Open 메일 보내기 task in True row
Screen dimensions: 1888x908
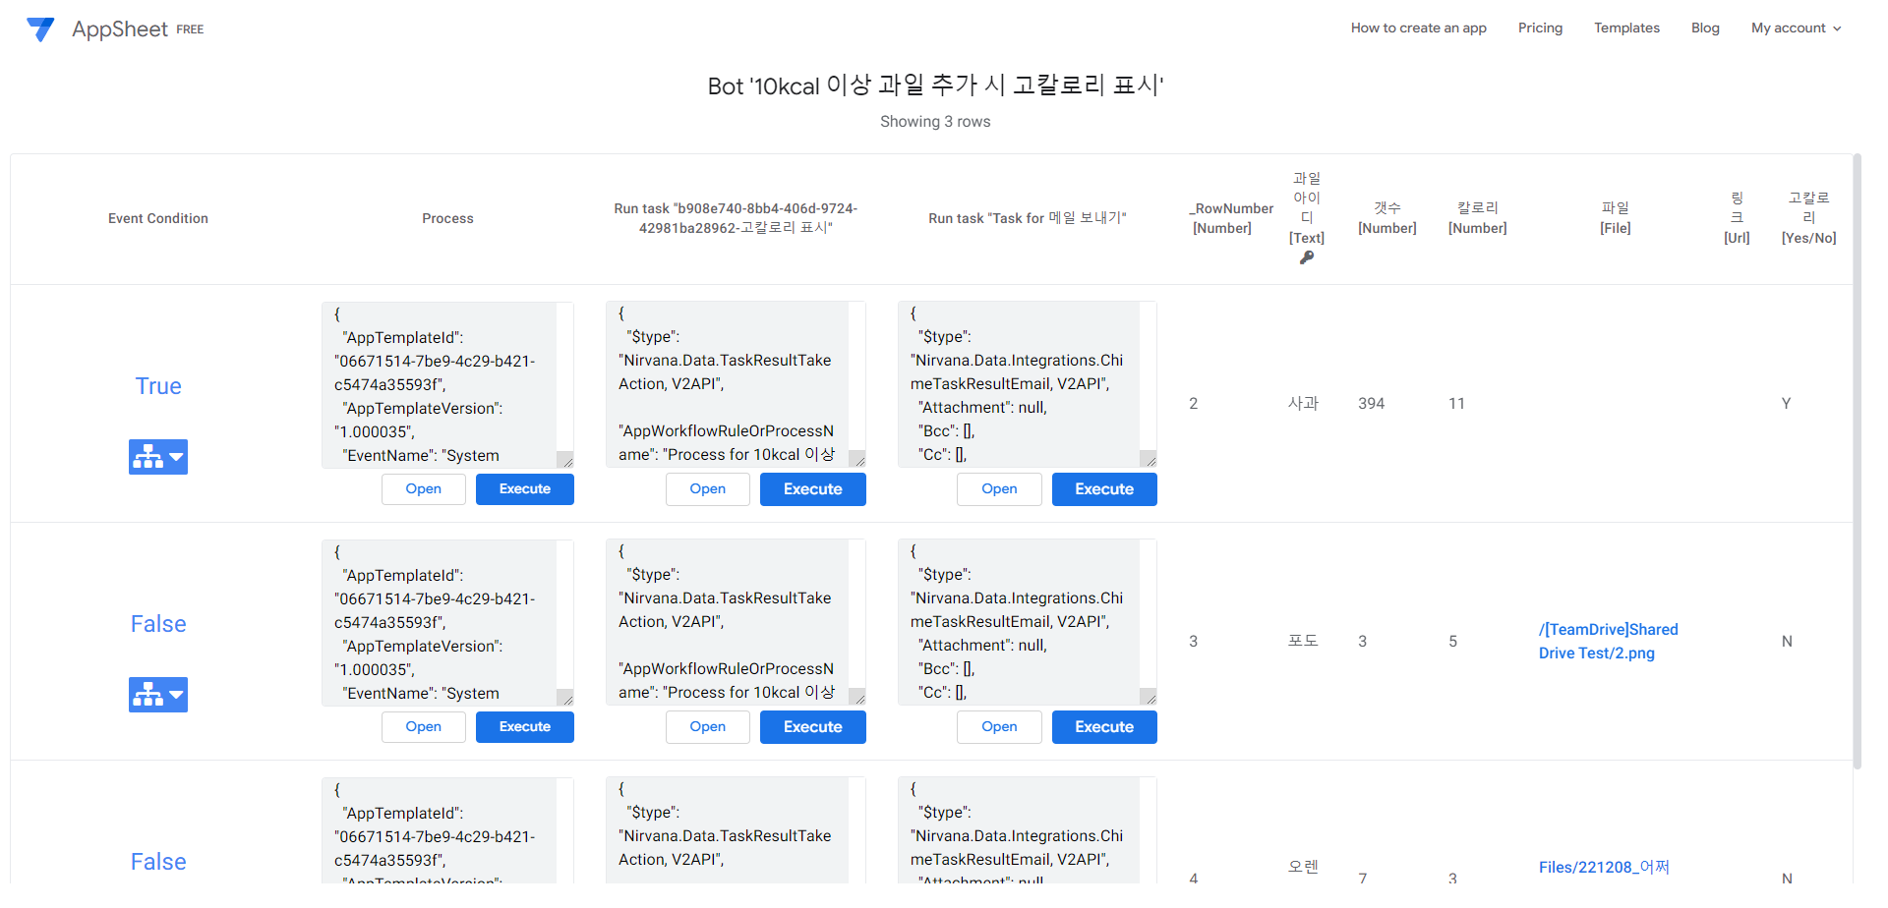(x=999, y=489)
